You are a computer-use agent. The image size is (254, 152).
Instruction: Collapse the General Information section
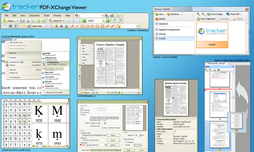(x=157, y=119)
